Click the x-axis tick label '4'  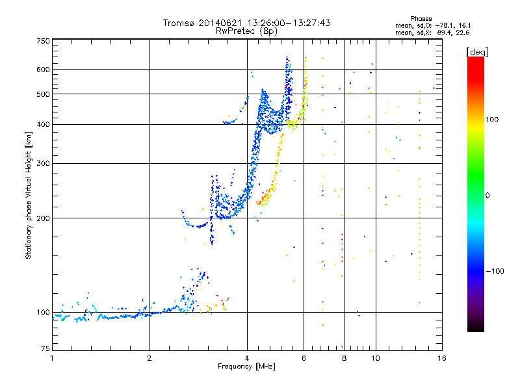247,358
